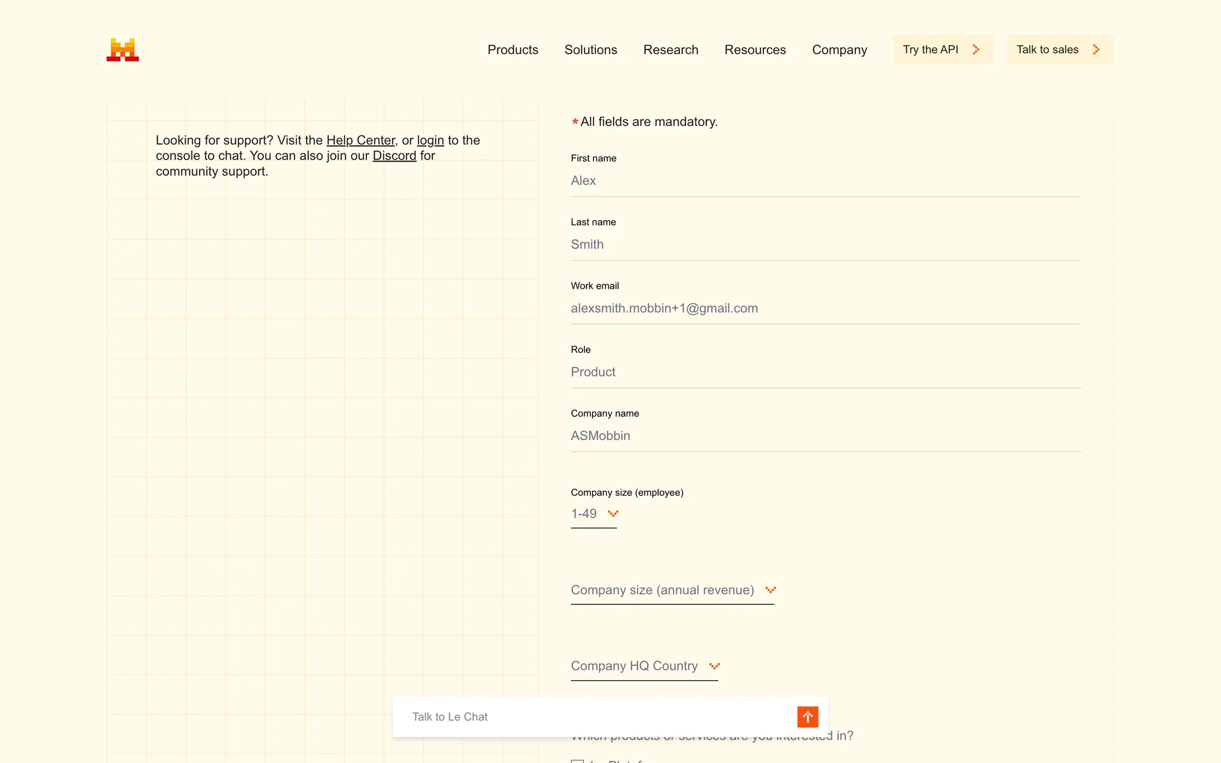Click the arrow icon beside Talk to sales
1221x763 pixels.
pos(1096,50)
